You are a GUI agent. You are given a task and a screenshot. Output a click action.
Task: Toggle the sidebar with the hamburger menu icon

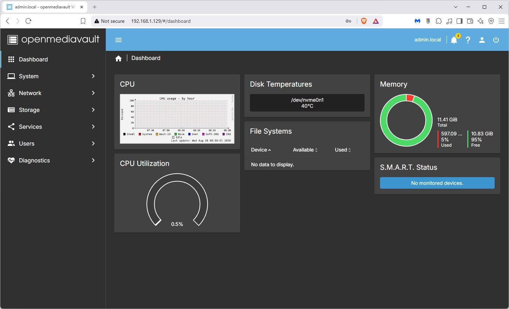click(x=118, y=40)
